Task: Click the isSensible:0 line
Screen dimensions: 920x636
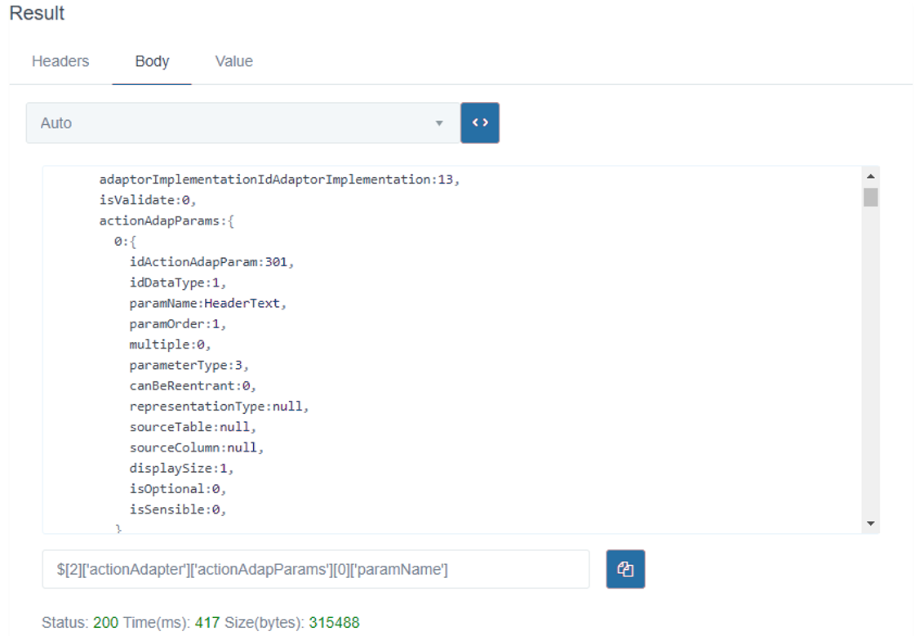Action: [177, 509]
